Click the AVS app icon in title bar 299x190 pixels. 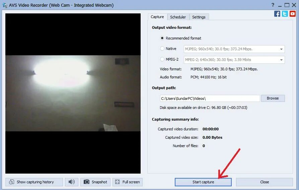[5, 5]
